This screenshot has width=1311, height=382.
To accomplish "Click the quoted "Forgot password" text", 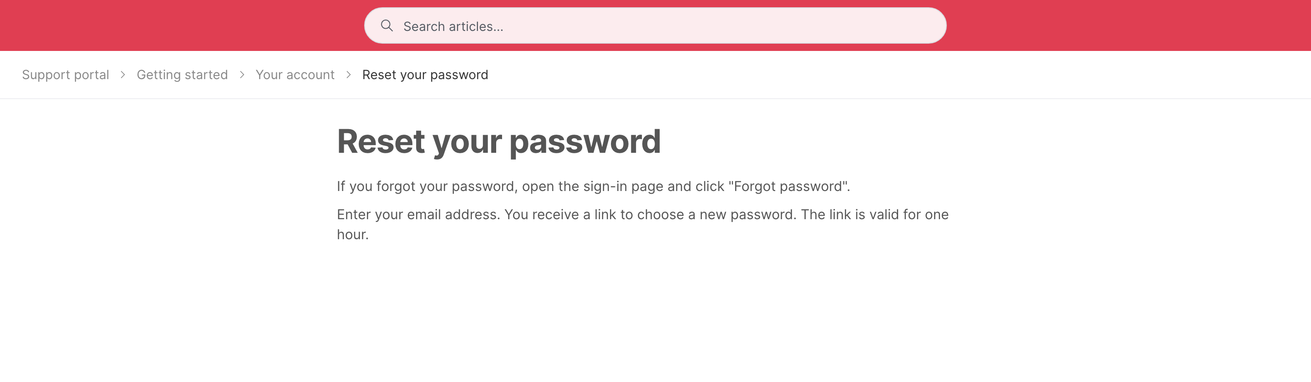I will pos(788,186).
